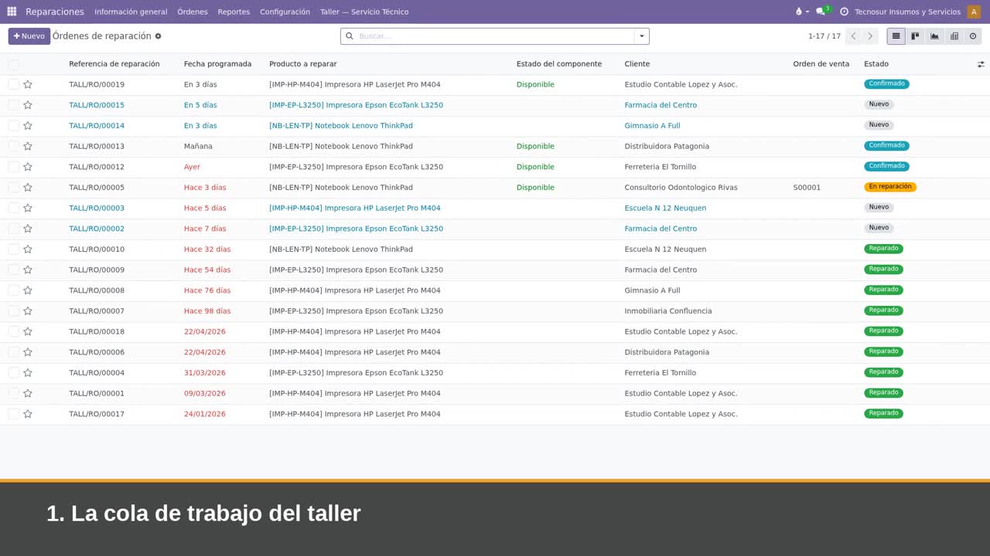Click the debug droplet icon

point(799,12)
